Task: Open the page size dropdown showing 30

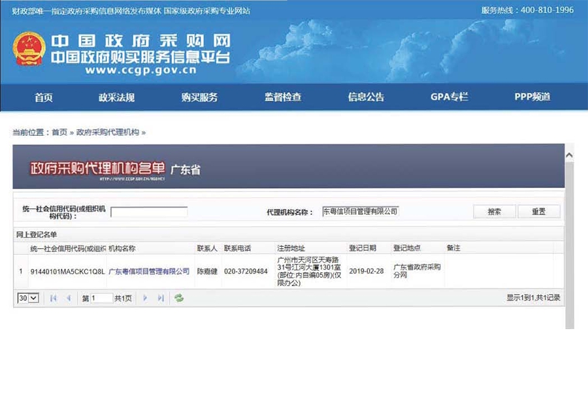Action: click(29, 298)
